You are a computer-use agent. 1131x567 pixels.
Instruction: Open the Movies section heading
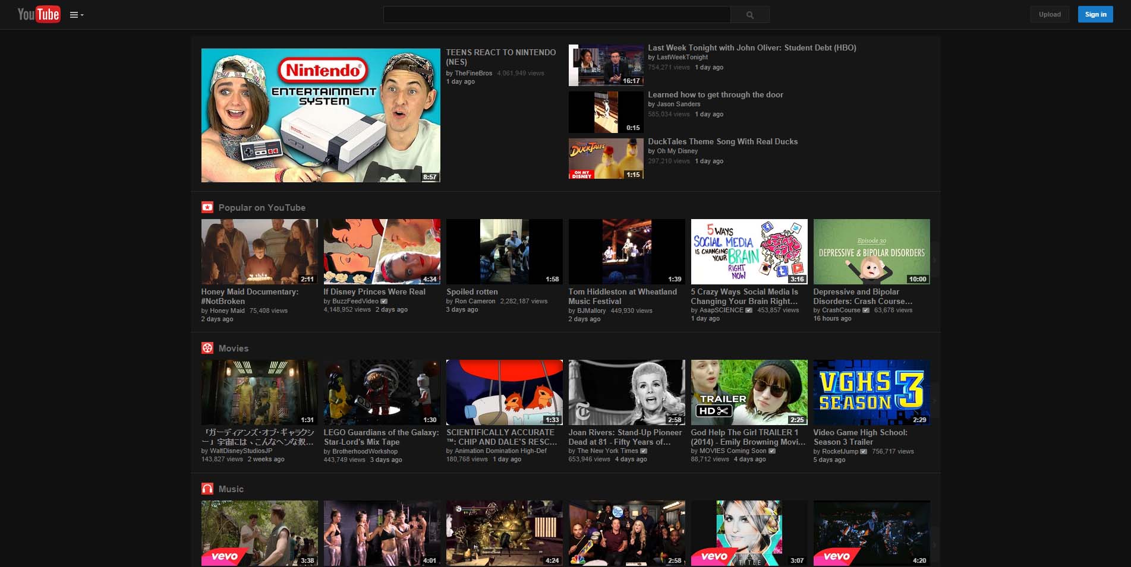coord(234,349)
